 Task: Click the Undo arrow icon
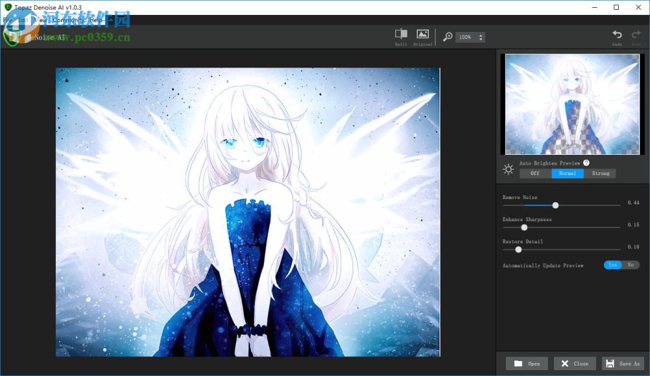tap(617, 34)
